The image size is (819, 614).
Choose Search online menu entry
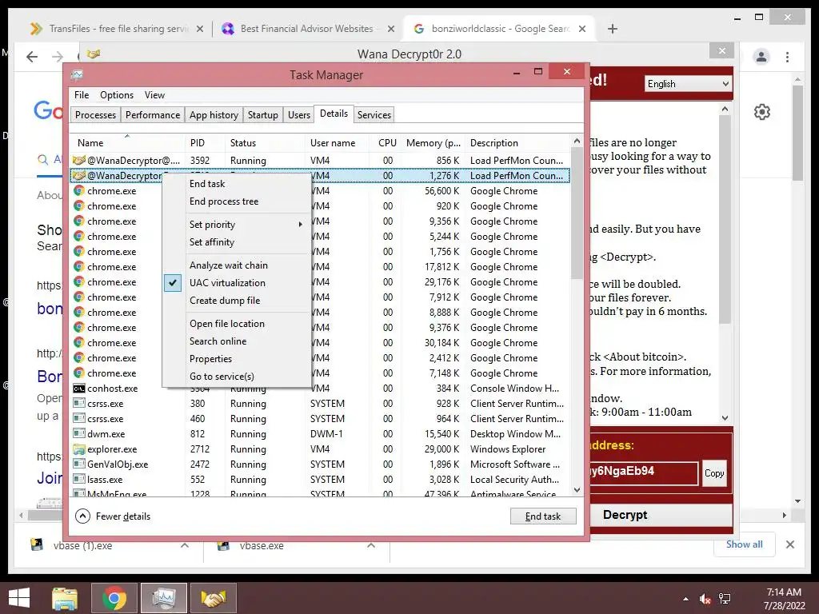point(218,341)
